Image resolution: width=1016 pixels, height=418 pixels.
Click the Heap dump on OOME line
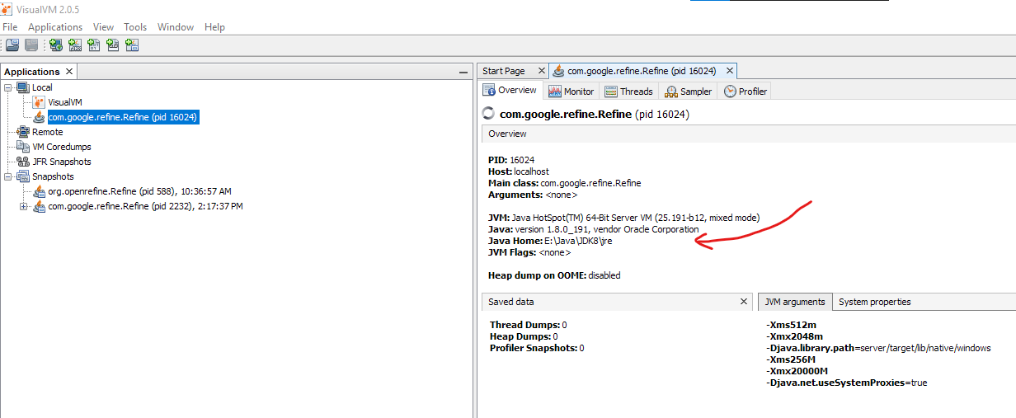tap(555, 275)
